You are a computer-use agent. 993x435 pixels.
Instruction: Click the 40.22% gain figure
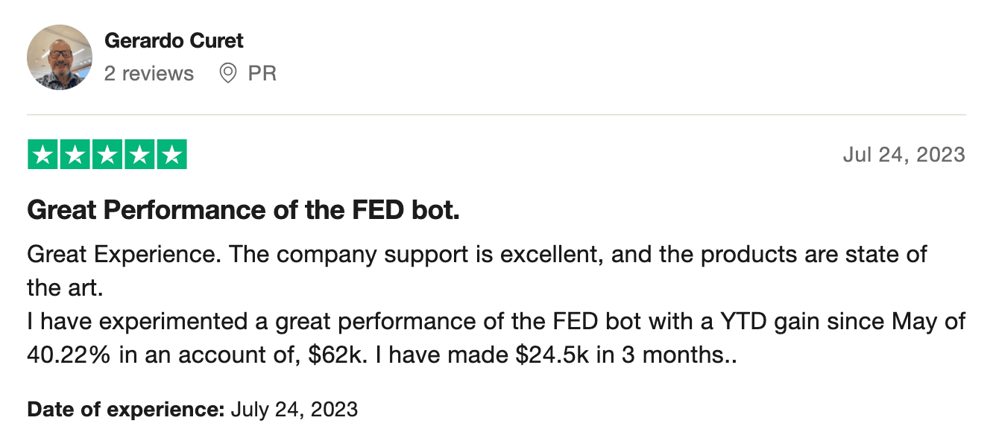tap(69, 355)
